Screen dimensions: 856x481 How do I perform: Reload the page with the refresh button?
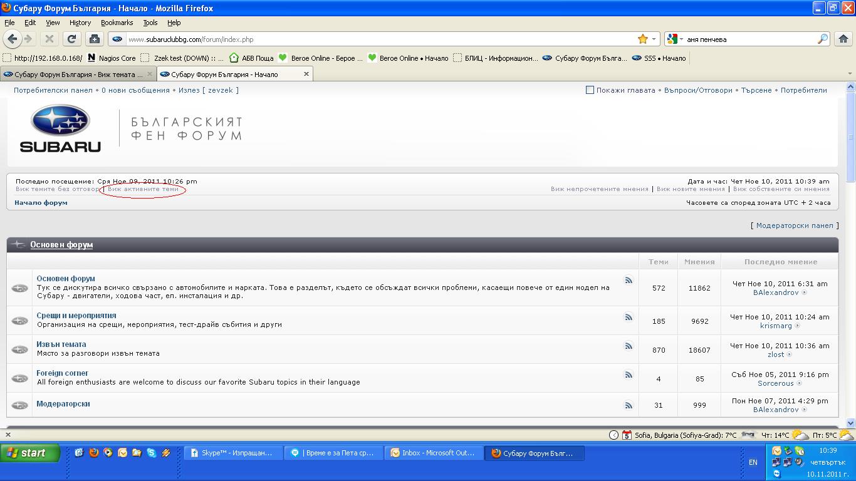click(x=71, y=39)
